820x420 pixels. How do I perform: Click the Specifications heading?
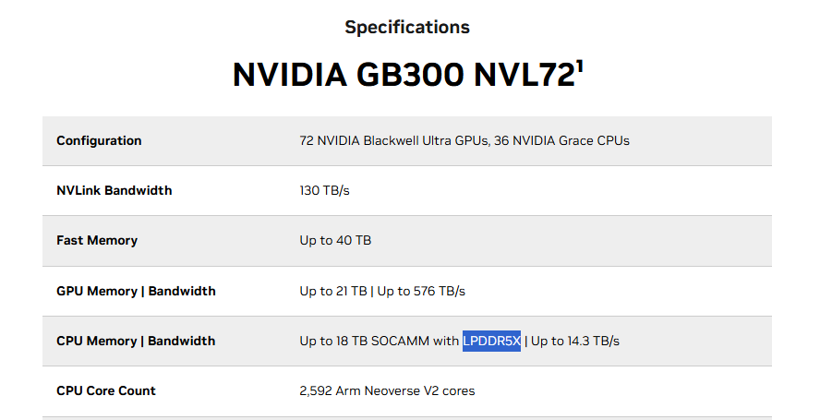point(407,28)
